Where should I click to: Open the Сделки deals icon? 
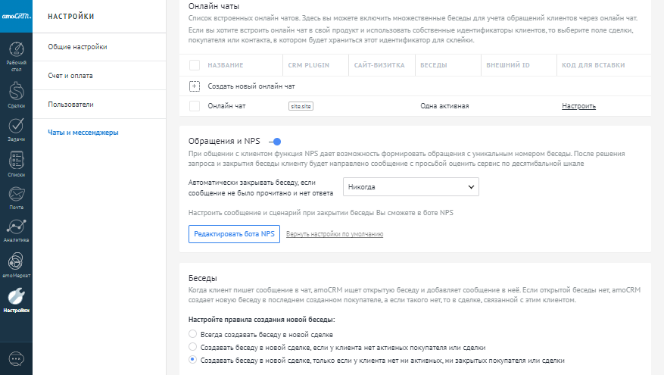click(16, 92)
